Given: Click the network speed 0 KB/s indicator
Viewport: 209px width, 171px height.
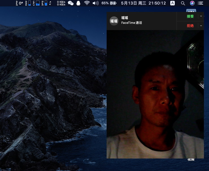Looking at the screenshot, I should (61, 3).
